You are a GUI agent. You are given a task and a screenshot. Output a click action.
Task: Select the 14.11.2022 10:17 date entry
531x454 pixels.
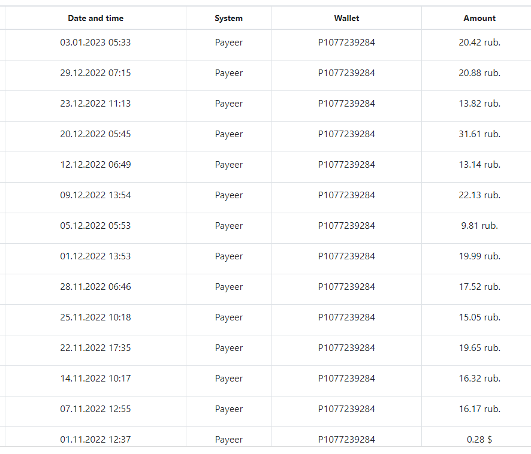(95, 379)
